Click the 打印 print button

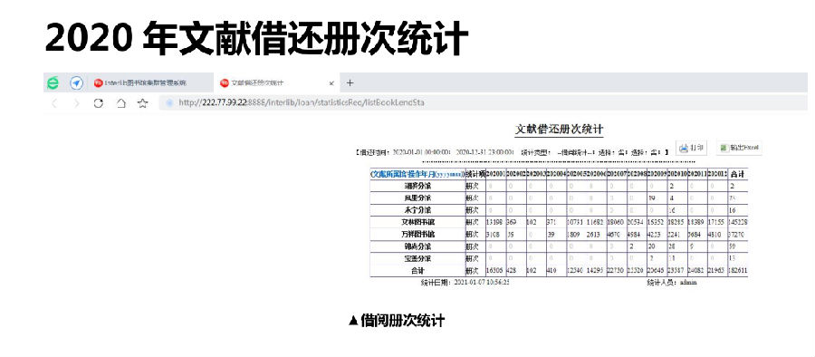(691, 148)
